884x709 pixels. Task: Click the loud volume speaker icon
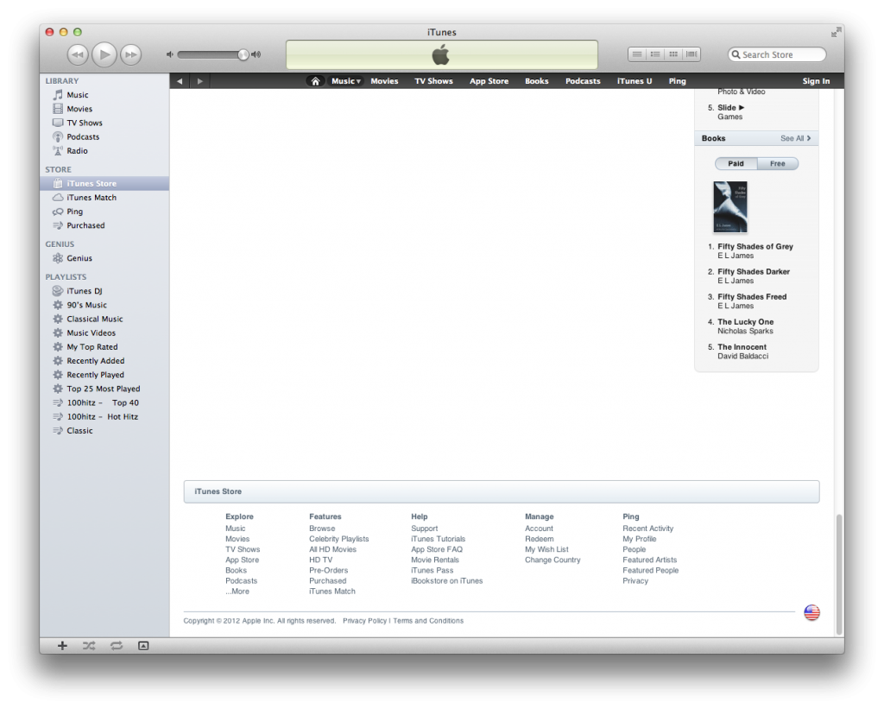pos(256,54)
